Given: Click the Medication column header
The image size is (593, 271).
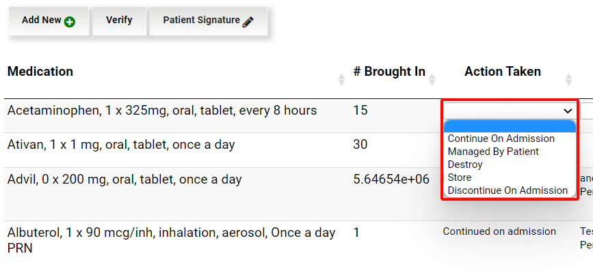Looking at the screenshot, I should point(40,72).
